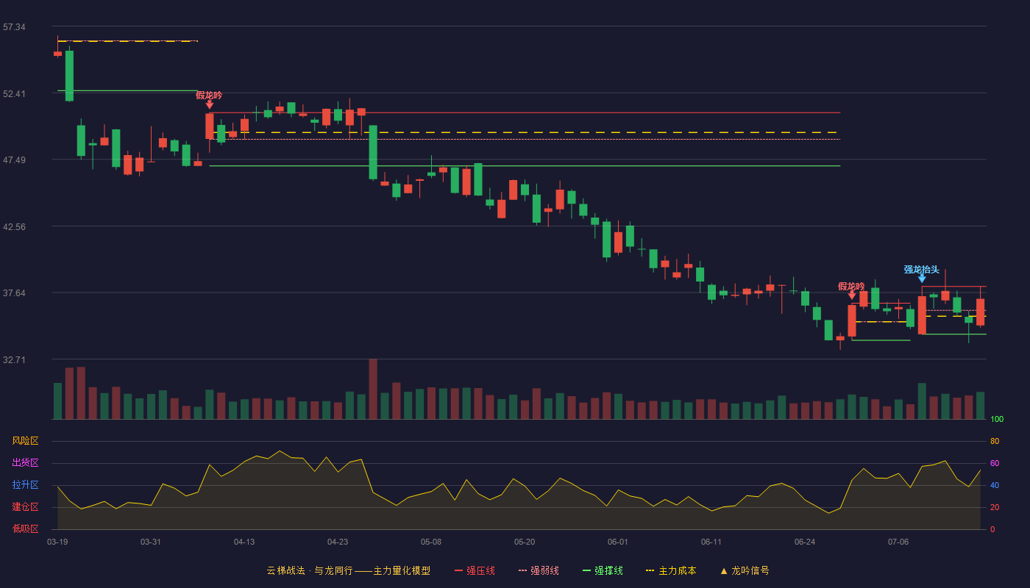Click the red 假龙吟 arrow near late June
Viewport: 1030px width, 588px height.
pyautogui.click(x=852, y=295)
